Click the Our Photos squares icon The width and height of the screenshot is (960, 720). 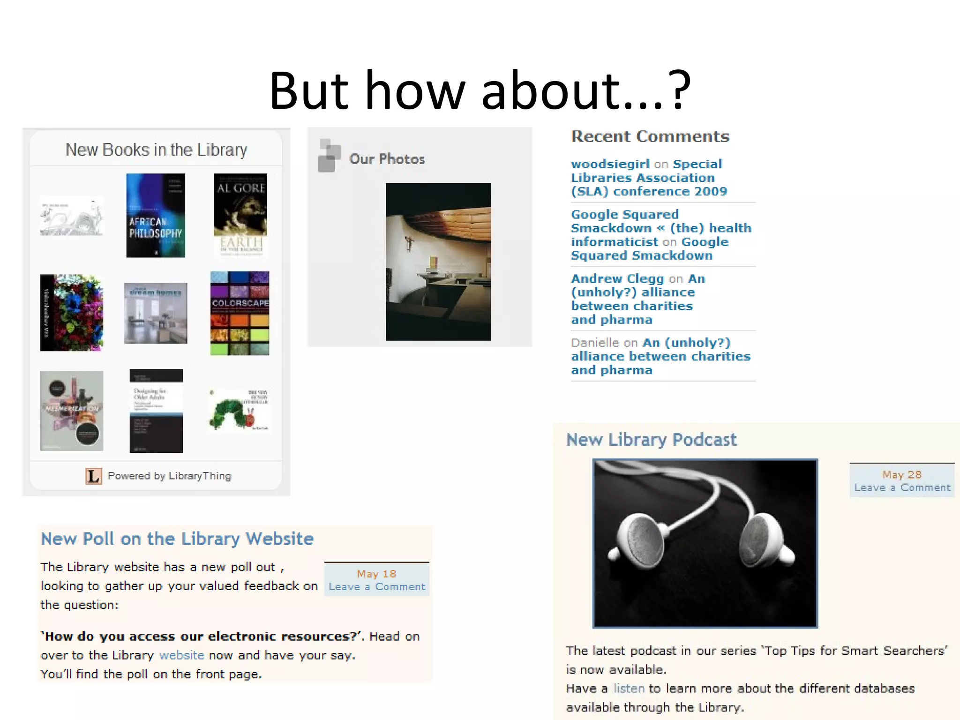click(x=330, y=156)
